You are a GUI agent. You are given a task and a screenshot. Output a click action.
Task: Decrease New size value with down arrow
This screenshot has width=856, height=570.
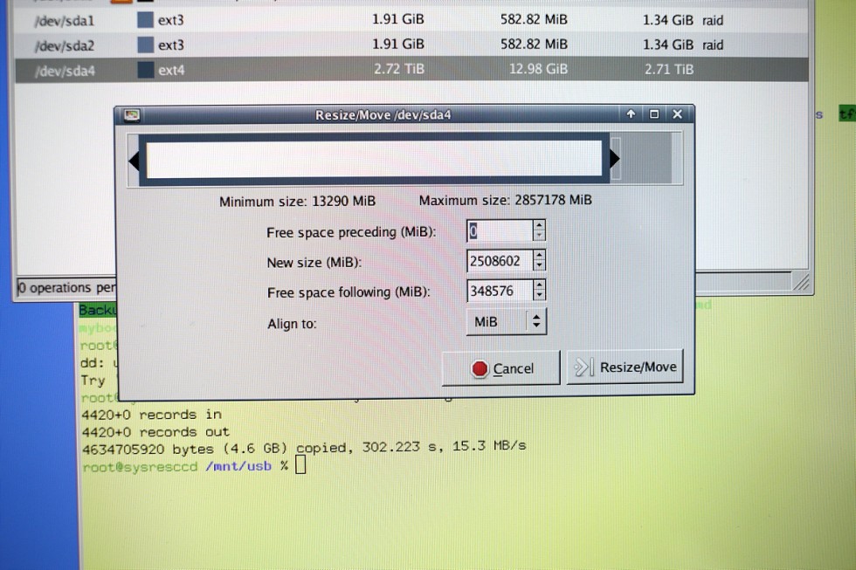pos(539,265)
